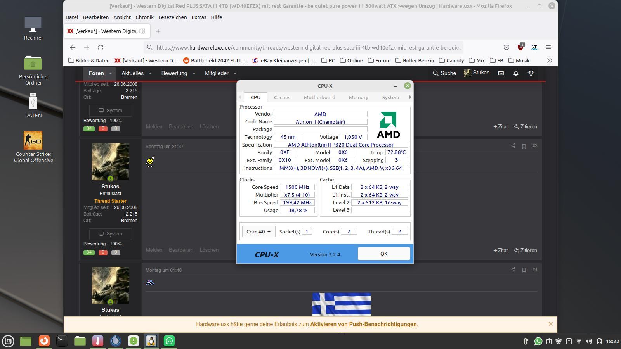
Task: Open the Chronik menu
Action: click(x=144, y=17)
